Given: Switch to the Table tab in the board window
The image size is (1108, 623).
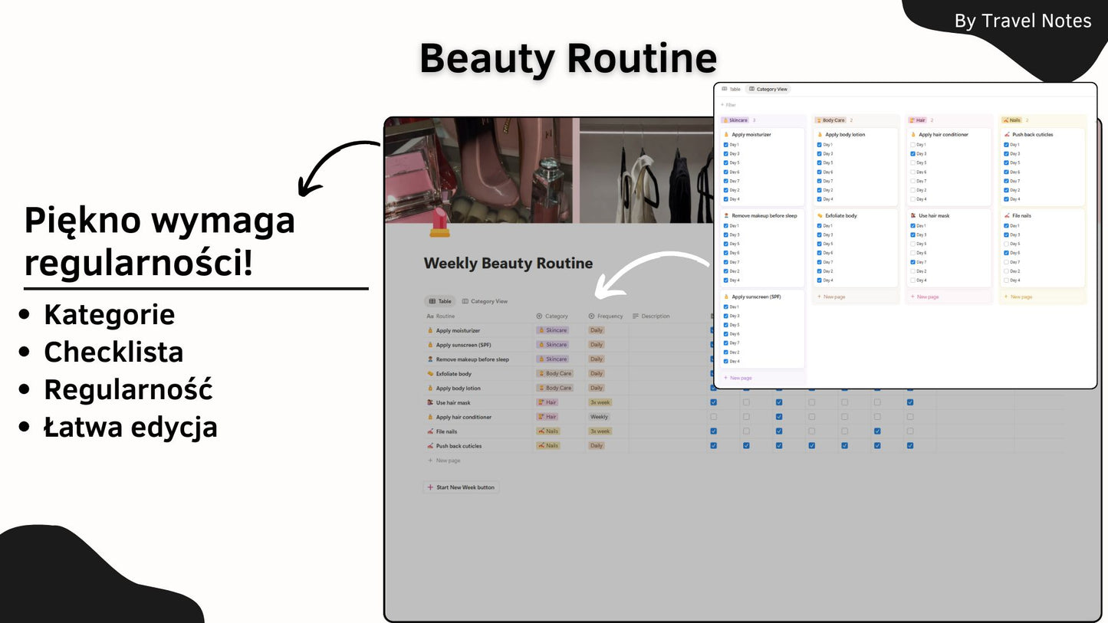Looking at the screenshot, I should point(731,90).
